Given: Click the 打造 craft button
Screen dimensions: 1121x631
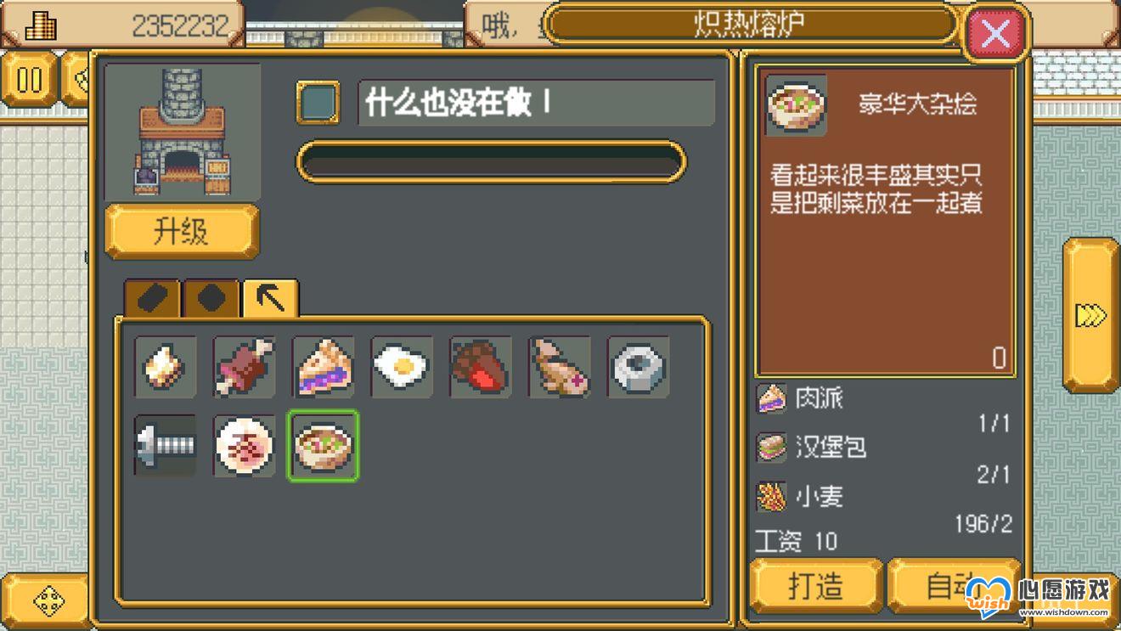Looking at the screenshot, I should pyautogui.click(x=816, y=586).
